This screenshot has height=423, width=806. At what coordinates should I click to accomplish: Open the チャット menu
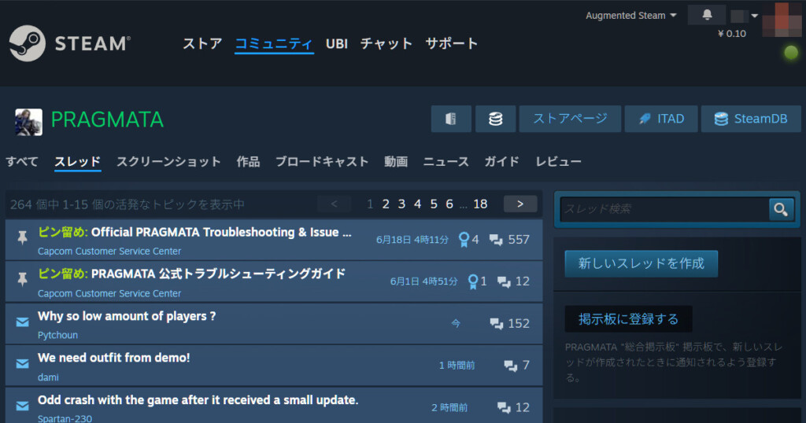[386, 43]
